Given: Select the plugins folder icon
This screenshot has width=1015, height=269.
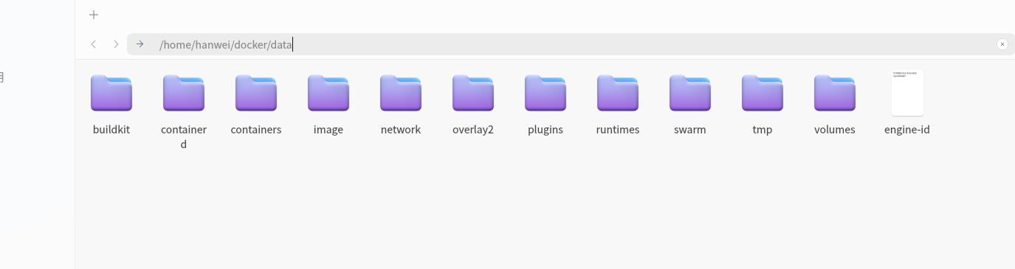Looking at the screenshot, I should (546, 93).
